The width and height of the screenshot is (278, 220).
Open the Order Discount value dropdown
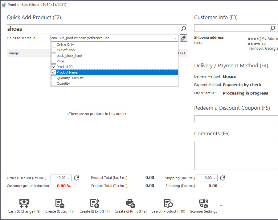tap(68, 178)
